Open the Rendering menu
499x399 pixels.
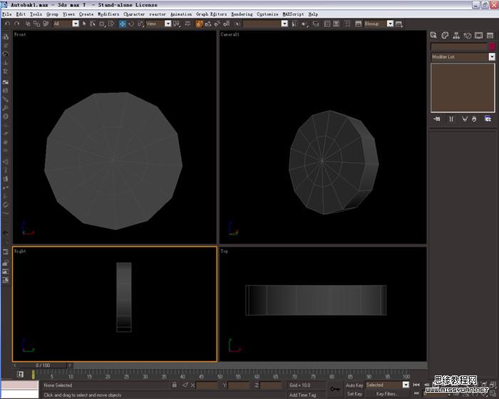pos(242,14)
